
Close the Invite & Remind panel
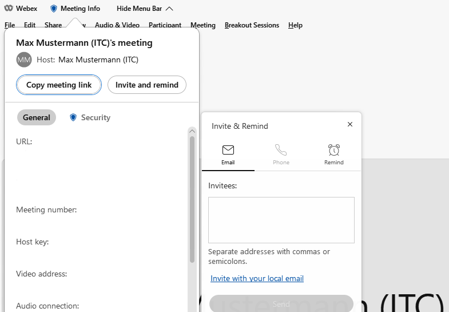coord(350,124)
